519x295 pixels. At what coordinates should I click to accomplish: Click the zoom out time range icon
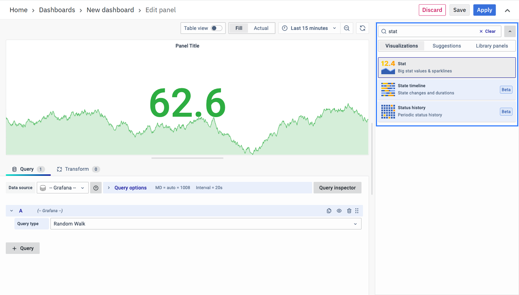point(346,28)
